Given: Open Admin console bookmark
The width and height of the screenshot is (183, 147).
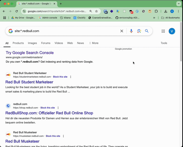Looking at the screenshot, I should (48, 18).
